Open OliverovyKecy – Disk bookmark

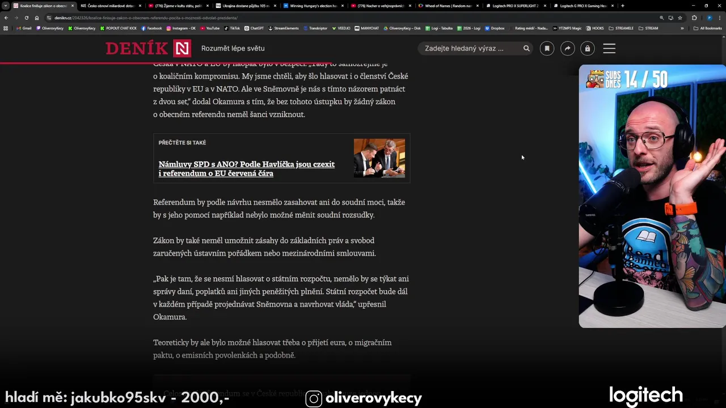pos(402,28)
